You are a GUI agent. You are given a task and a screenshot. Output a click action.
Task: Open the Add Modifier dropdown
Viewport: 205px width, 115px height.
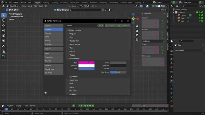coord(189,50)
